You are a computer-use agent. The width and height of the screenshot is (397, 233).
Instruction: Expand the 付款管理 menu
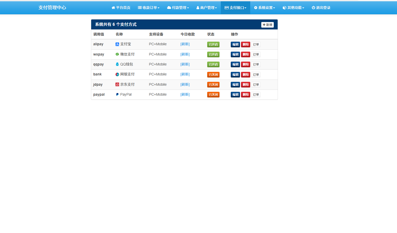pyautogui.click(x=178, y=8)
